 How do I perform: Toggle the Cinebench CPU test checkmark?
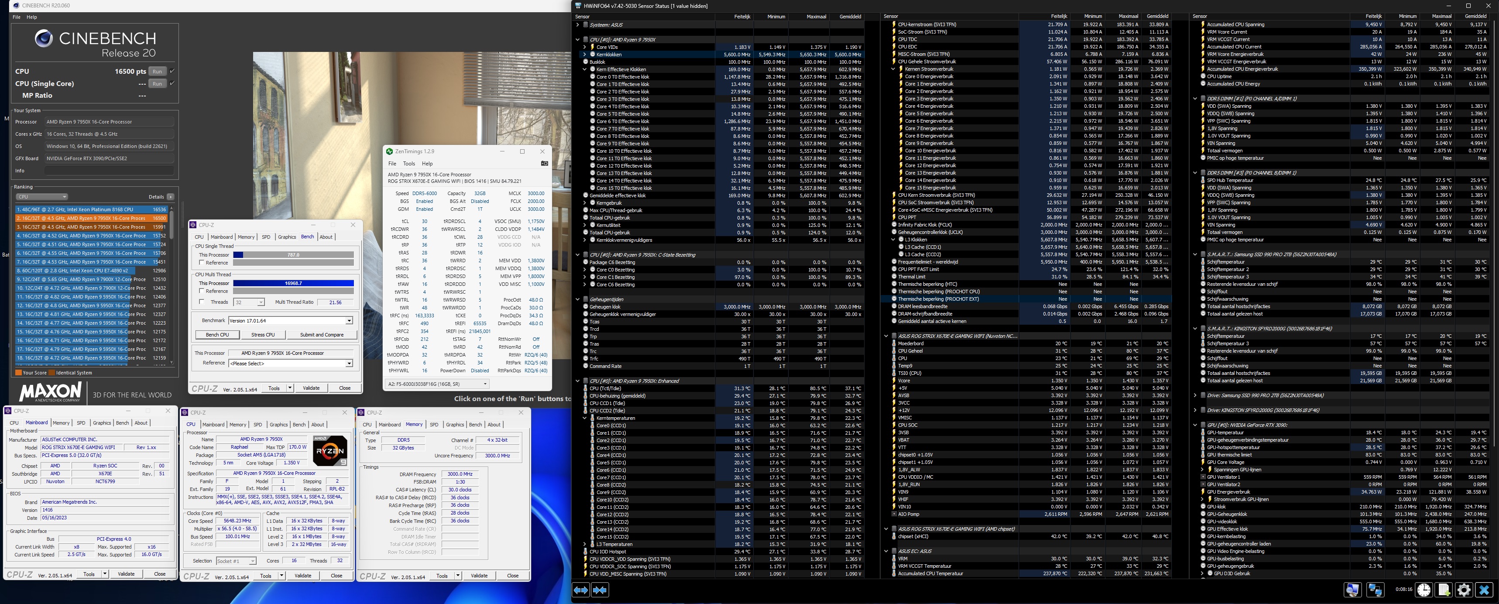172,71
